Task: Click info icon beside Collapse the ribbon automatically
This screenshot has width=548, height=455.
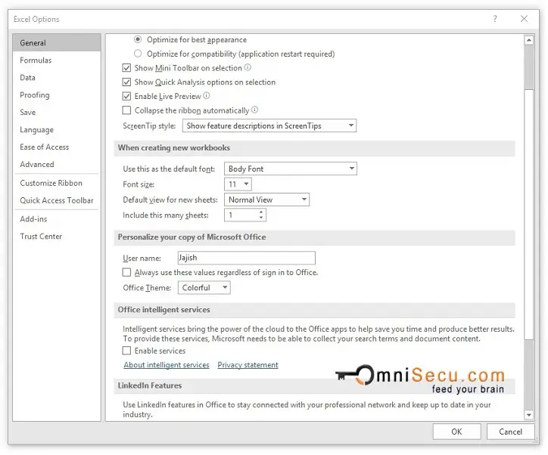Action: point(255,110)
